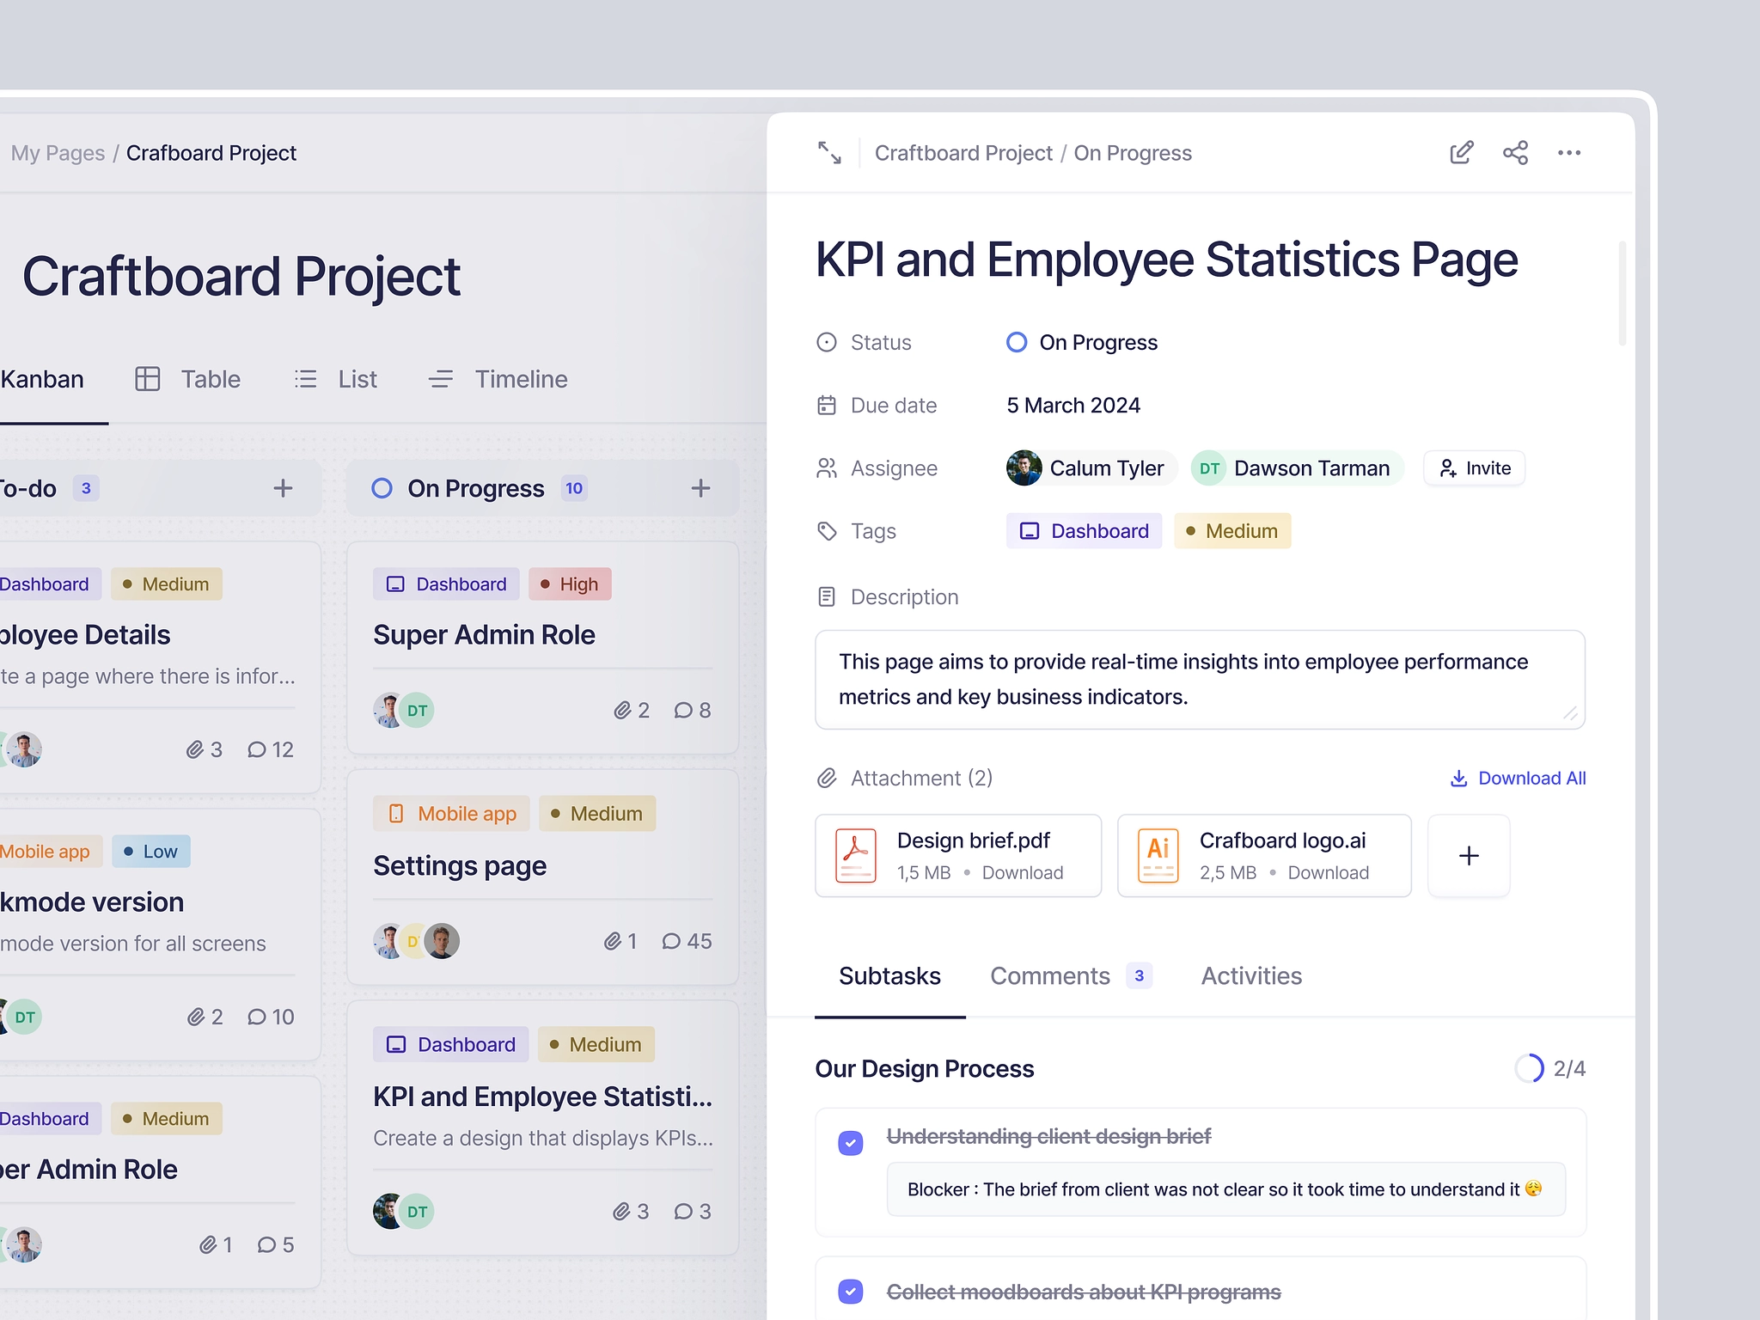This screenshot has width=1760, height=1320.
Task: Click the Invite button
Action: pyautogui.click(x=1473, y=467)
